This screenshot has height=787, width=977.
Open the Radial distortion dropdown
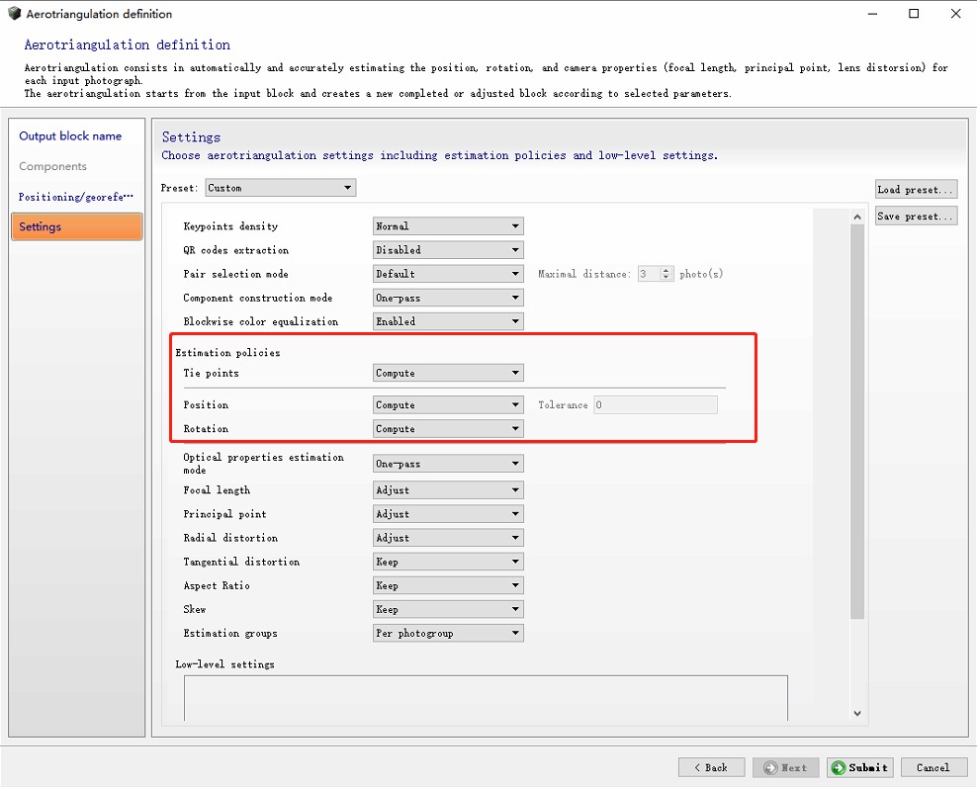(x=448, y=538)
